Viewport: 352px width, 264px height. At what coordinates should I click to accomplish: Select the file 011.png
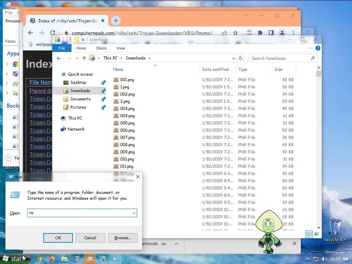click(x=126, y=166)
